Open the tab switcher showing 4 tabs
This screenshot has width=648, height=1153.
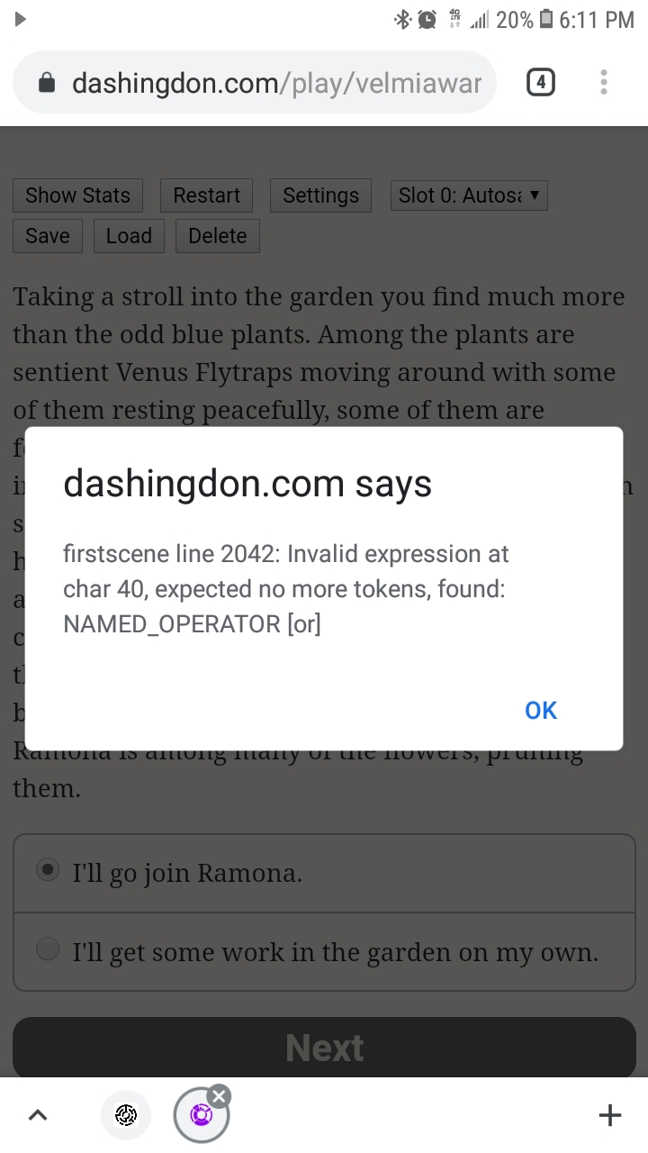(540, 83)
